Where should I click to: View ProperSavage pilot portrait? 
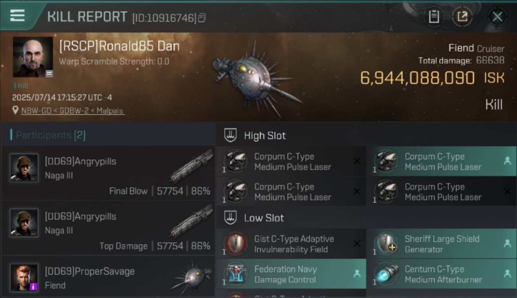click(24, 277)
